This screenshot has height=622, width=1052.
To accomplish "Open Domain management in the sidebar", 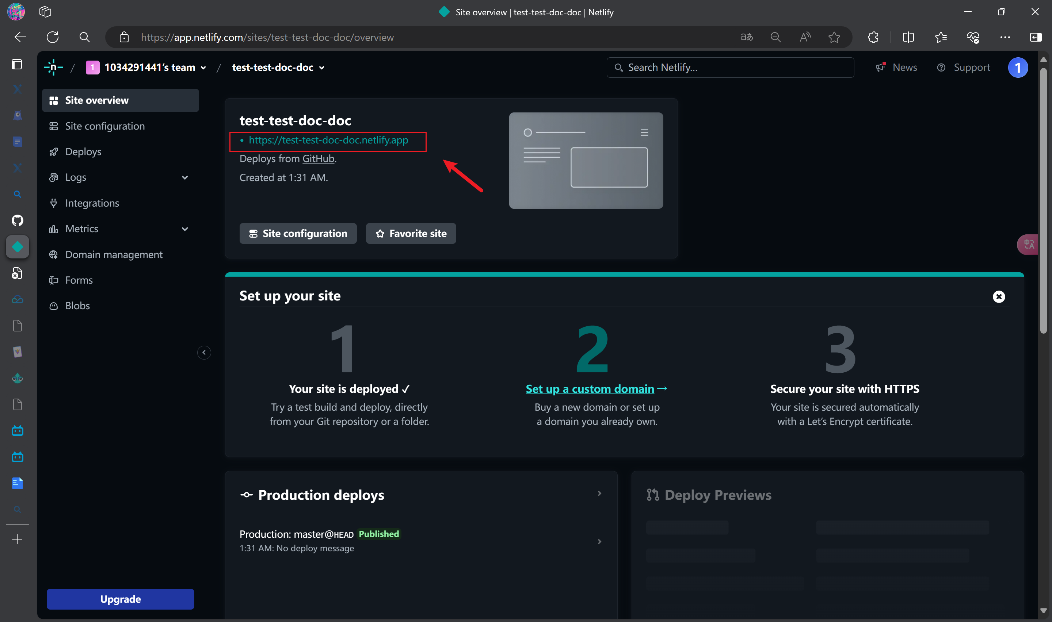I will [x=114, y=255].
